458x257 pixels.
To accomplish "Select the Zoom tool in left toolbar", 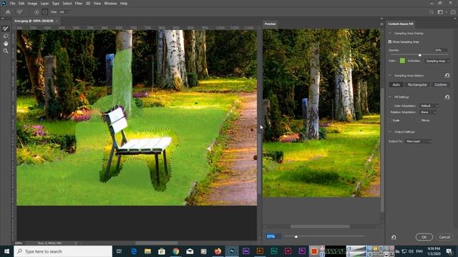I will pos(6,51).
